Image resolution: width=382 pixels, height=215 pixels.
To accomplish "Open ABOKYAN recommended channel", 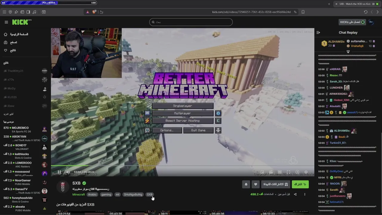I will point(25,138).
